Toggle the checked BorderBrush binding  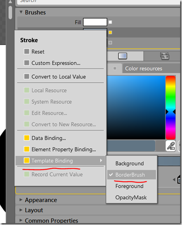[131, 175]
